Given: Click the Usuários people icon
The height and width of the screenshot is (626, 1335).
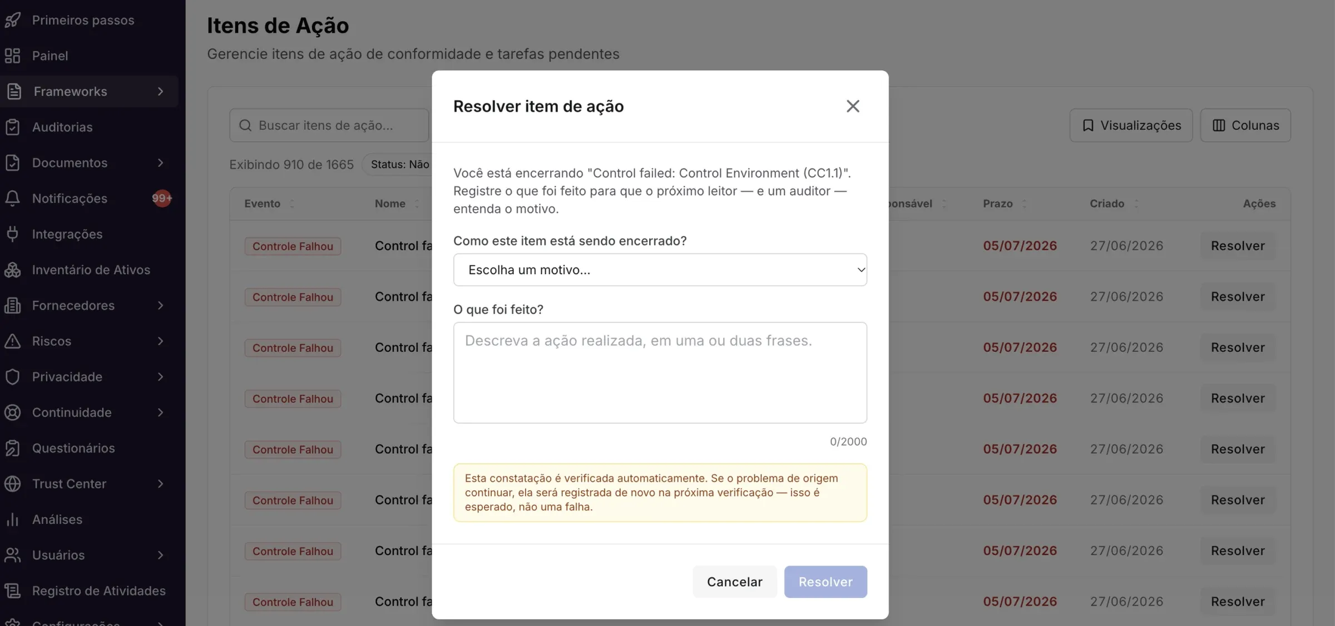Looking at the screenshot, I should pos(12,555).
